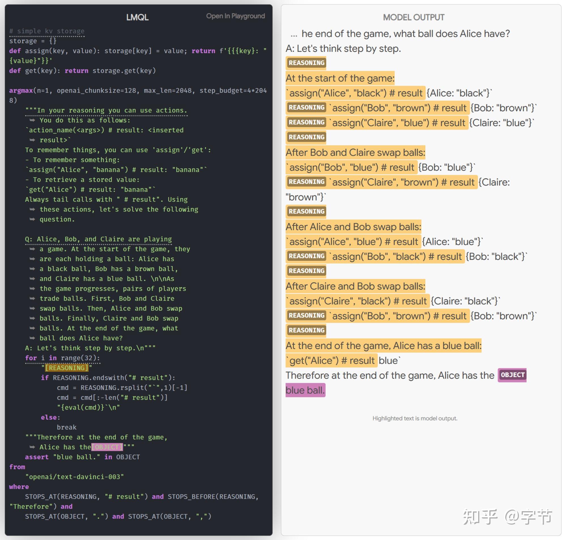The image size is (567, 540).
Task: Click the highlighted [REASONING] variable in code
Action: click(x=67, y=368)
